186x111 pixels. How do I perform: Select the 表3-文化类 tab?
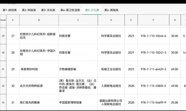click(x=48, y=10)
